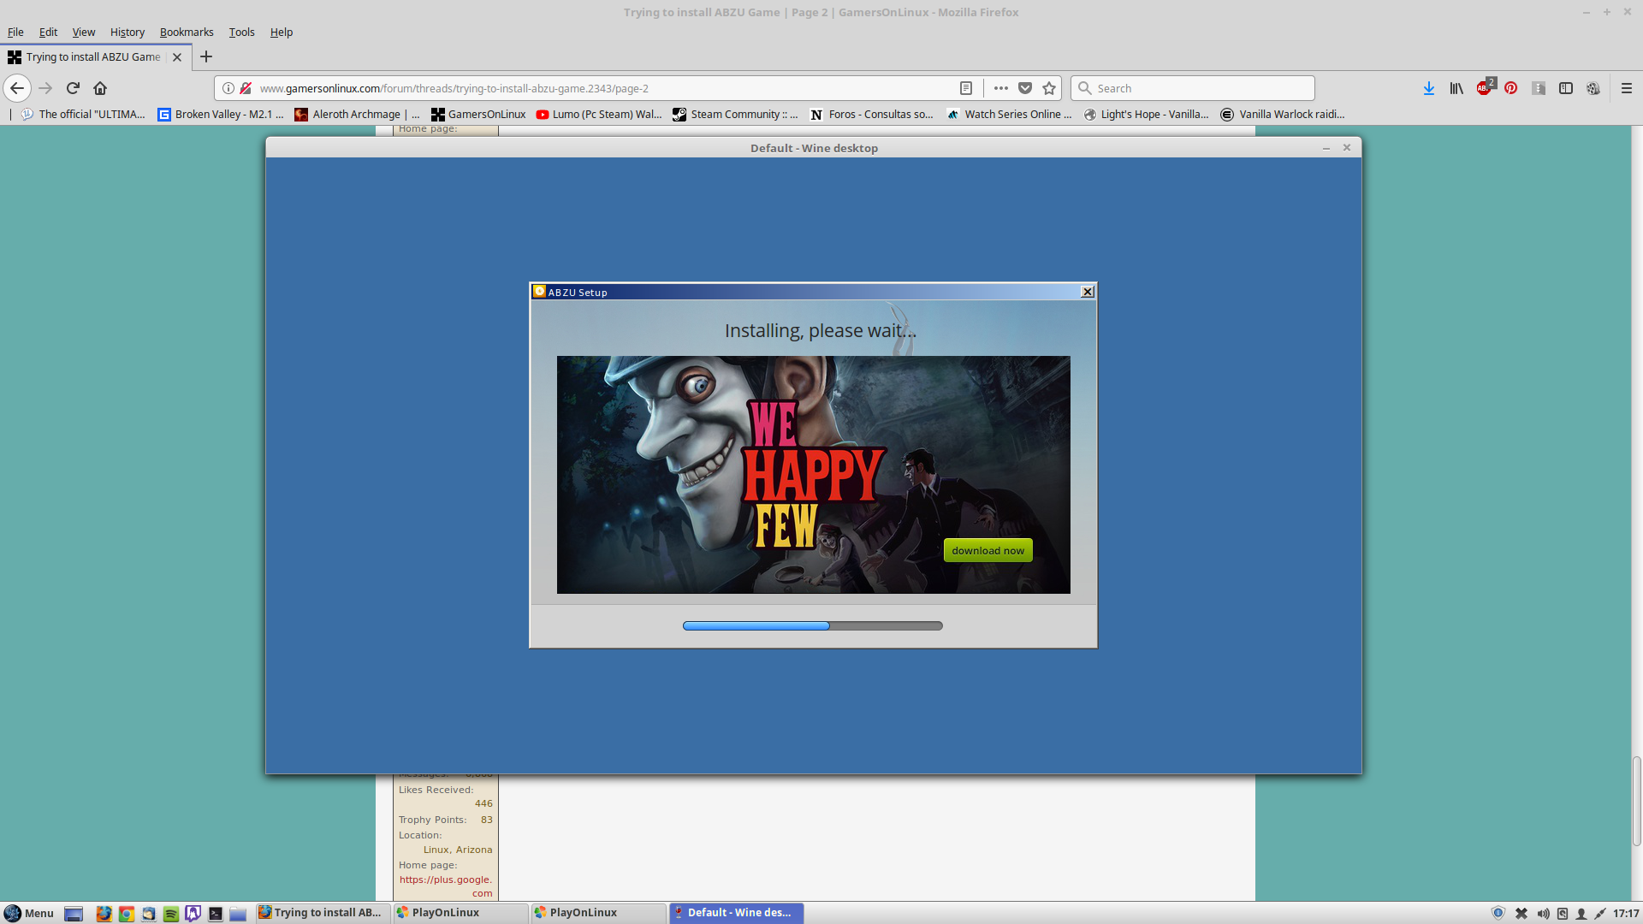Click the Show Desktop taskbar icon
This screenshot has height=924, width=1643.
pyautogui.click(x=74, y=913)
